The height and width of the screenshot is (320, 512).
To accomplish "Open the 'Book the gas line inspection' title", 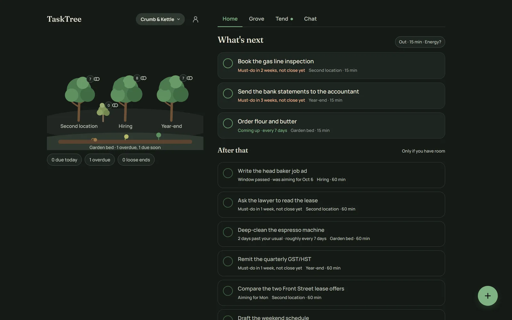I will pos(276,61).
